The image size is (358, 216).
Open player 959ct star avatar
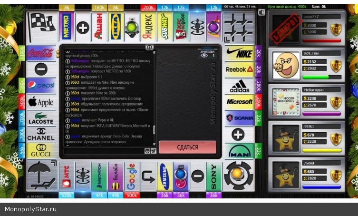pyautogui.click(x=286, y=138)
